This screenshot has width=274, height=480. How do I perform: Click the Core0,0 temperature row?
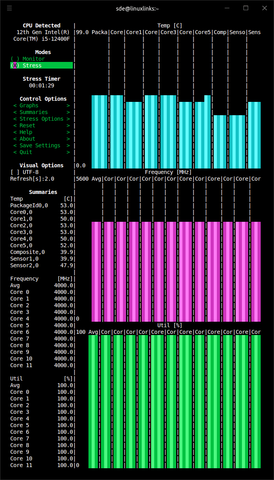pos(41,212)
